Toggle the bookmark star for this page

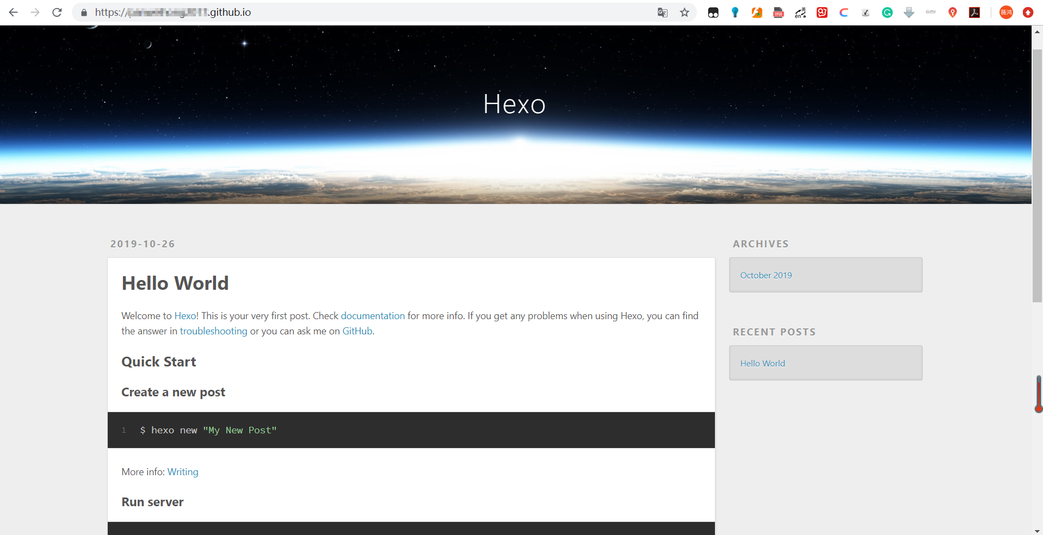(684, 12)
